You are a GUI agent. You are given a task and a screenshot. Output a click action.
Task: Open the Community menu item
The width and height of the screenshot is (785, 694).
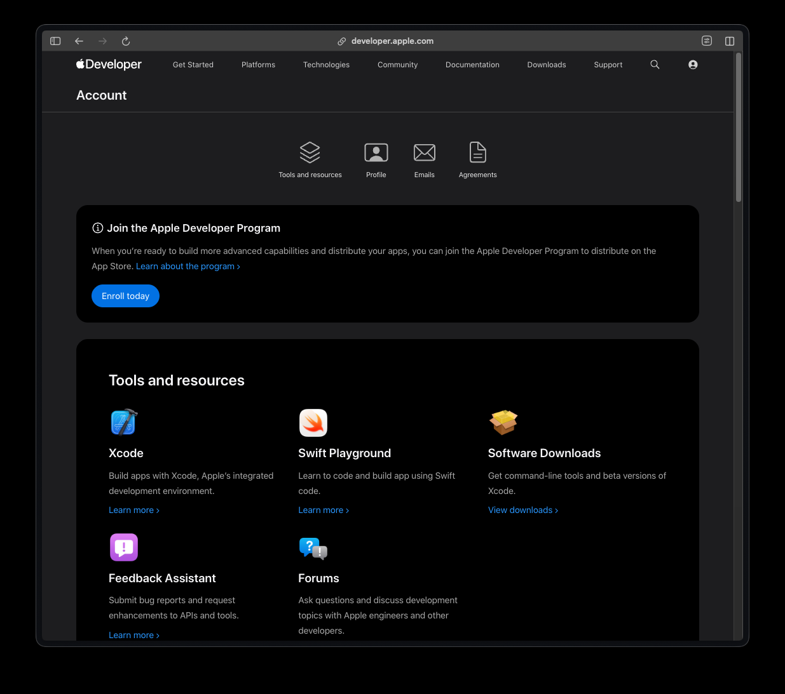(x=398, y=65)
